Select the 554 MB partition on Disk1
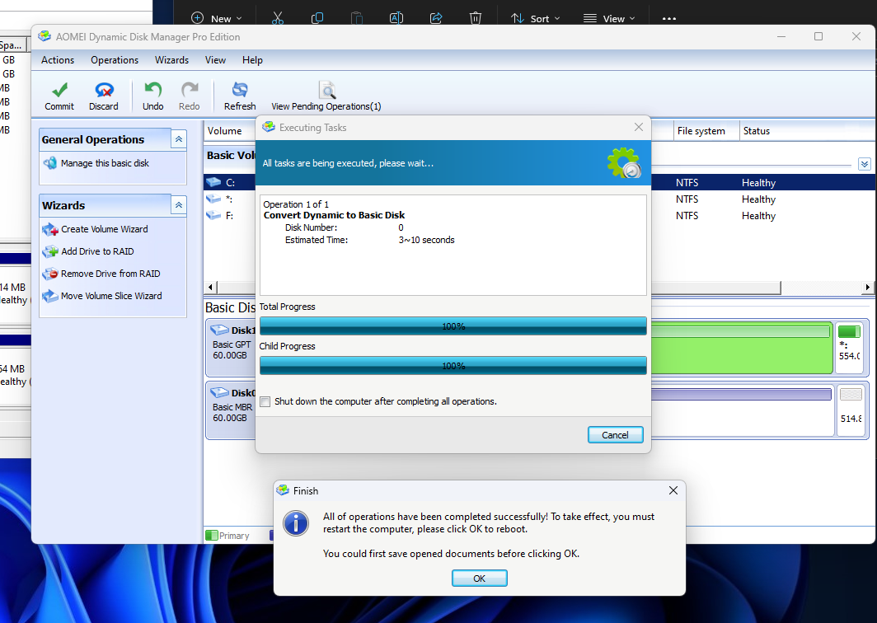Image resolution: width=877 pixels, height=623 pixels. 850,348
